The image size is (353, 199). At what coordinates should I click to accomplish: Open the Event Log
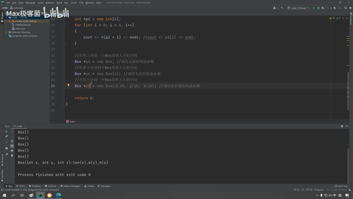341,186
